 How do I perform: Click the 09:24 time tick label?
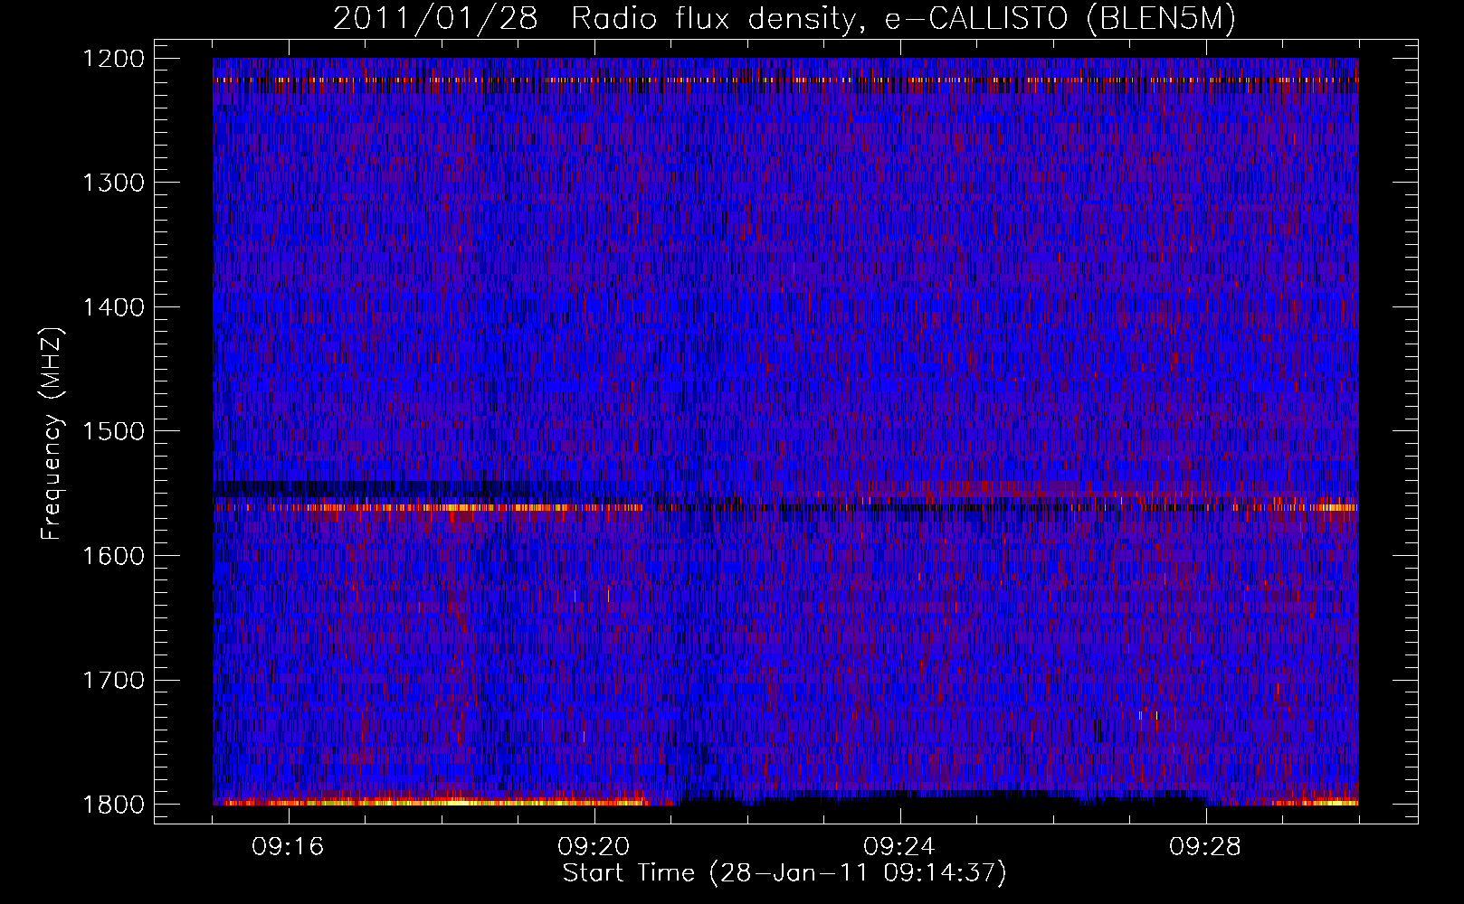(900, 847)
